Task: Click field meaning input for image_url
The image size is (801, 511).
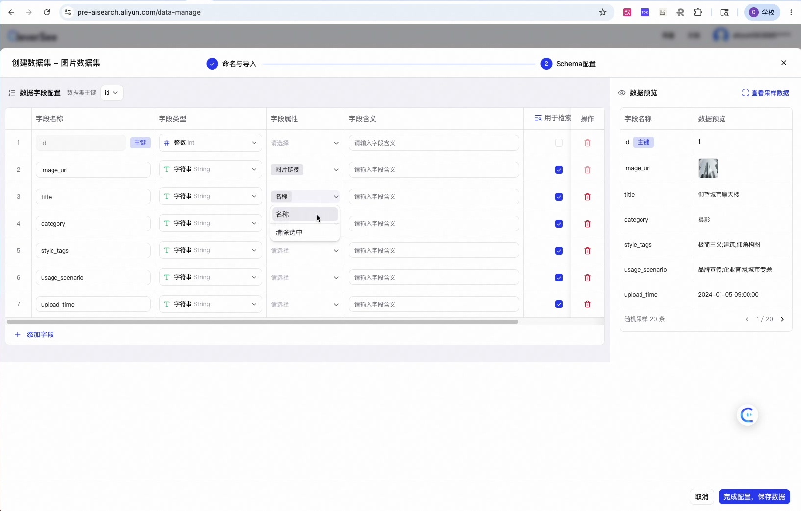Action: pyautogui.click(x=434, y=170)
